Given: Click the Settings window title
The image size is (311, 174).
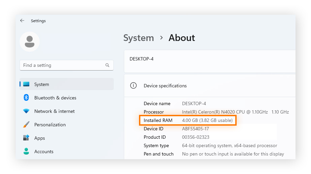Looking at the screenshot, I should (38, 21).
